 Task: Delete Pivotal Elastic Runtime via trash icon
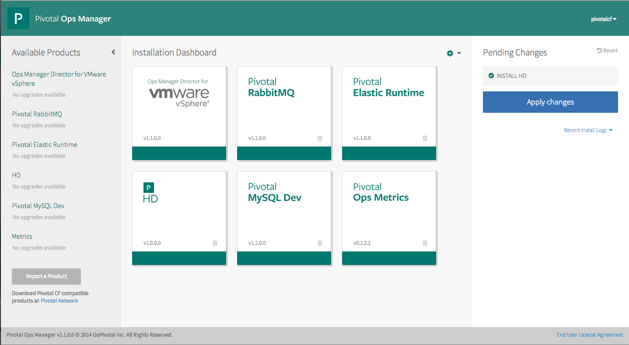[x=425, y=138]
